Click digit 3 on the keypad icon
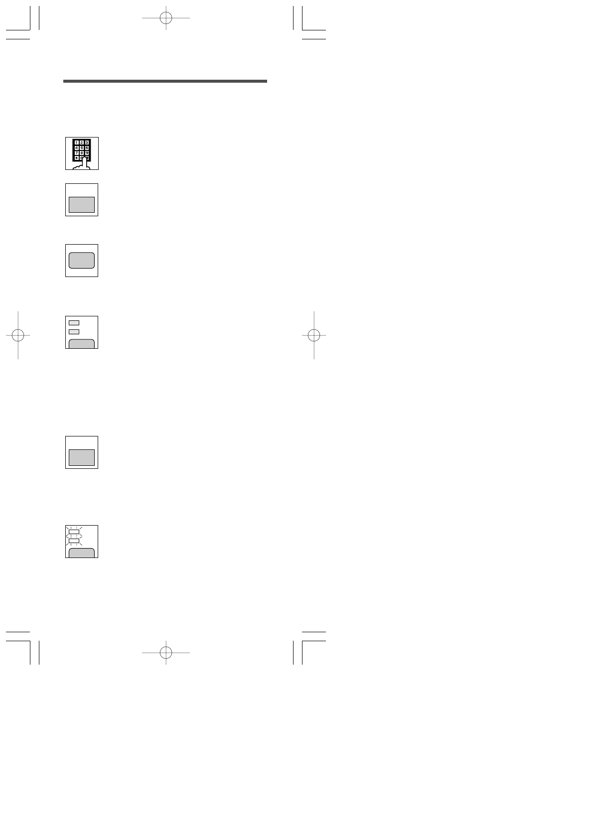 [x=87, y=142]
